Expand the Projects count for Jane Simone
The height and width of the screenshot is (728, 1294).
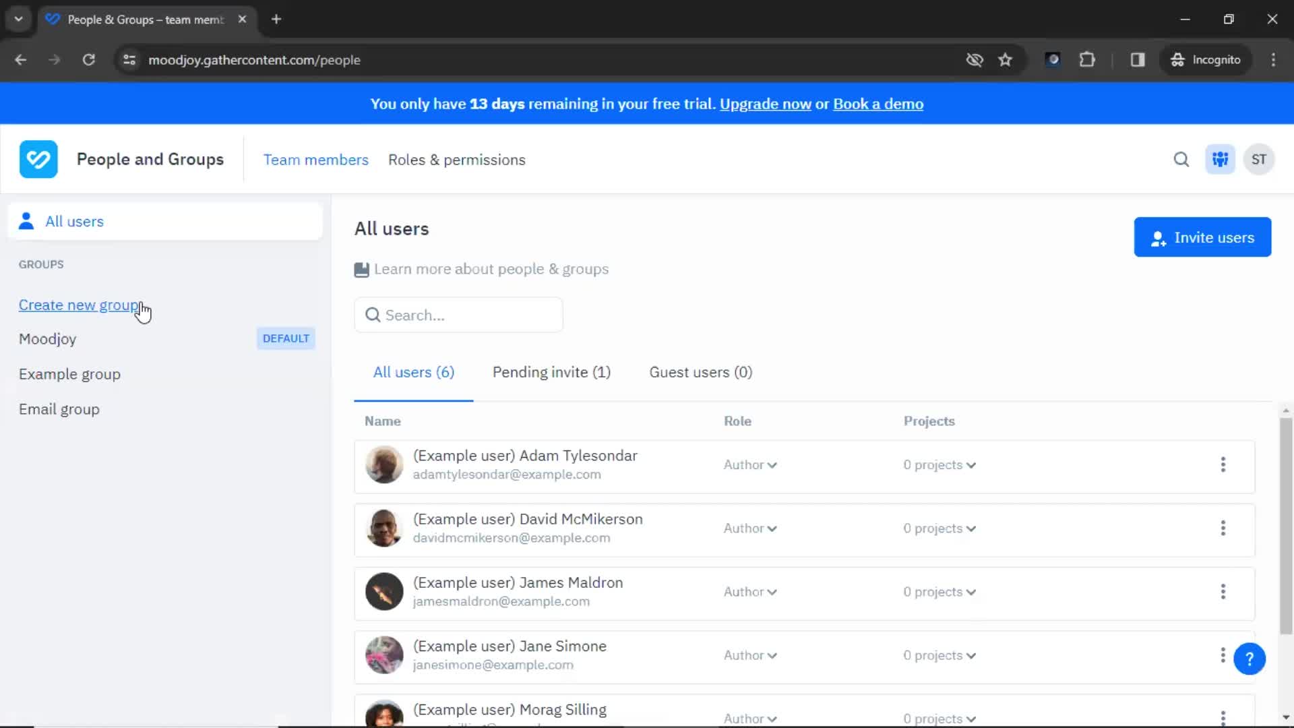939,655
